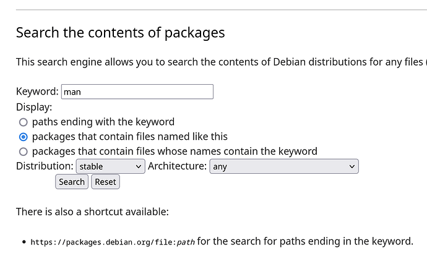Click the chevron arrow of the Architecture select
This screenshot has width=427, height=253.
coord(352,166)
